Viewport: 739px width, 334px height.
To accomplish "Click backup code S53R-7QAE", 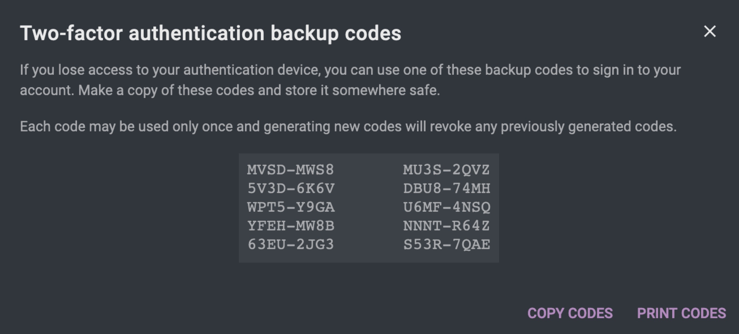I will (x=447, y=244).
